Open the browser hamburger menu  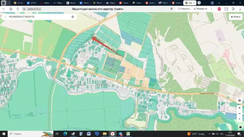(x=219, y=3)
